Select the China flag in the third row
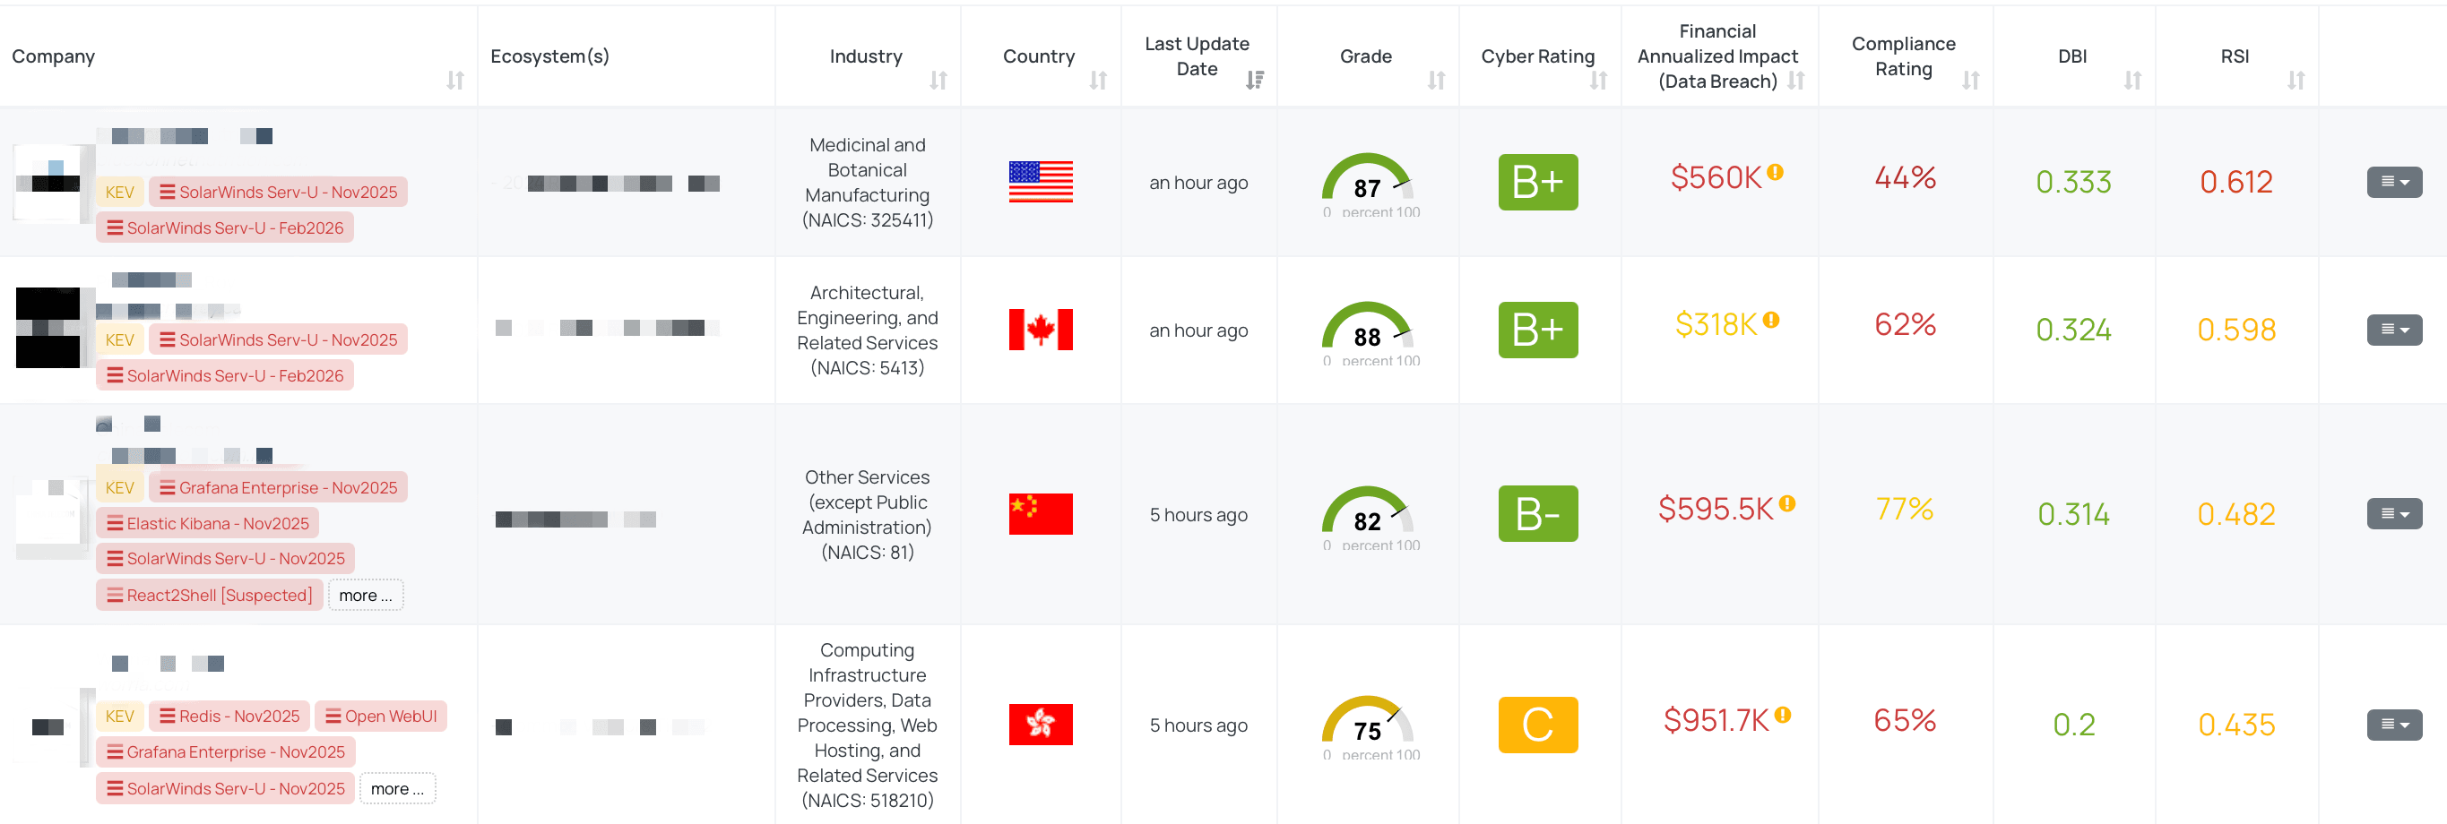The image size is (2447, 824). [1042, 513]
